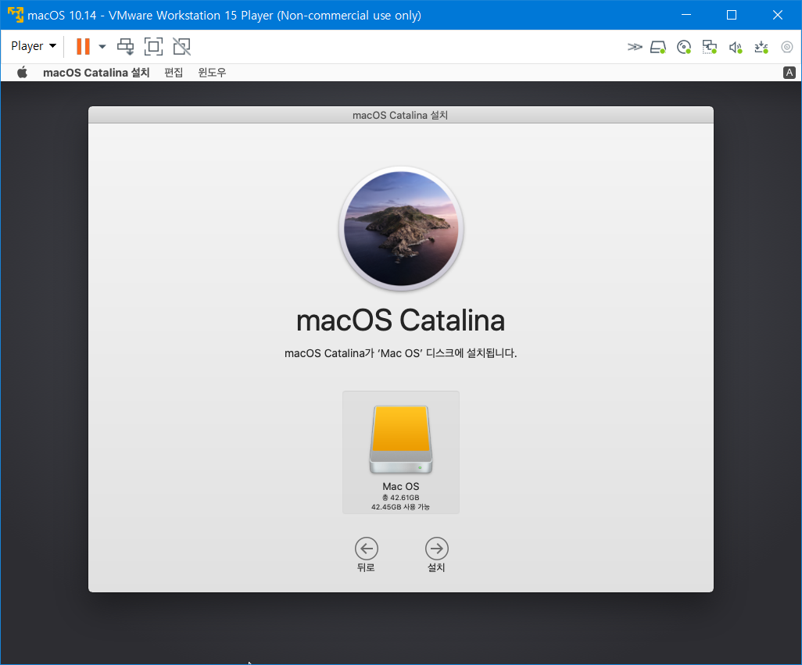The height and width of the screenshot is (665, 802).
Task: Open the 편집 menu
Action: coord(174,73)
